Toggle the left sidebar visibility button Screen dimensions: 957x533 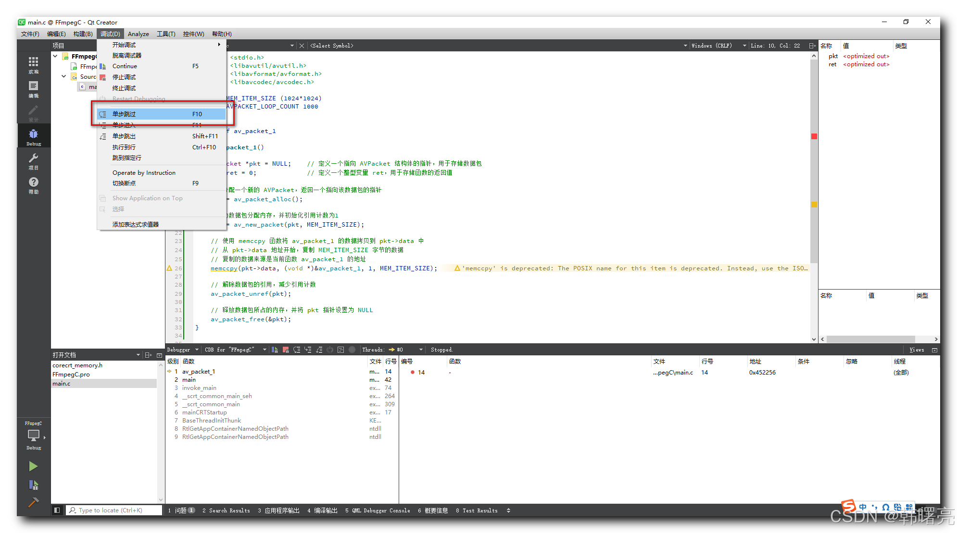[57, 510]
